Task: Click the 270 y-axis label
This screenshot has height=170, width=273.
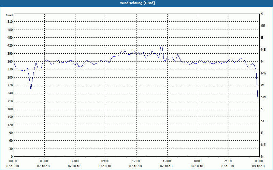Action: click(10, 85)
